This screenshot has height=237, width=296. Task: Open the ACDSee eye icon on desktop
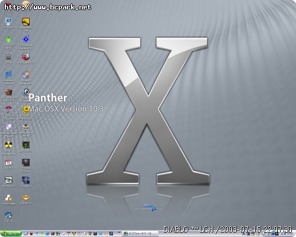[x=8, y=180]
